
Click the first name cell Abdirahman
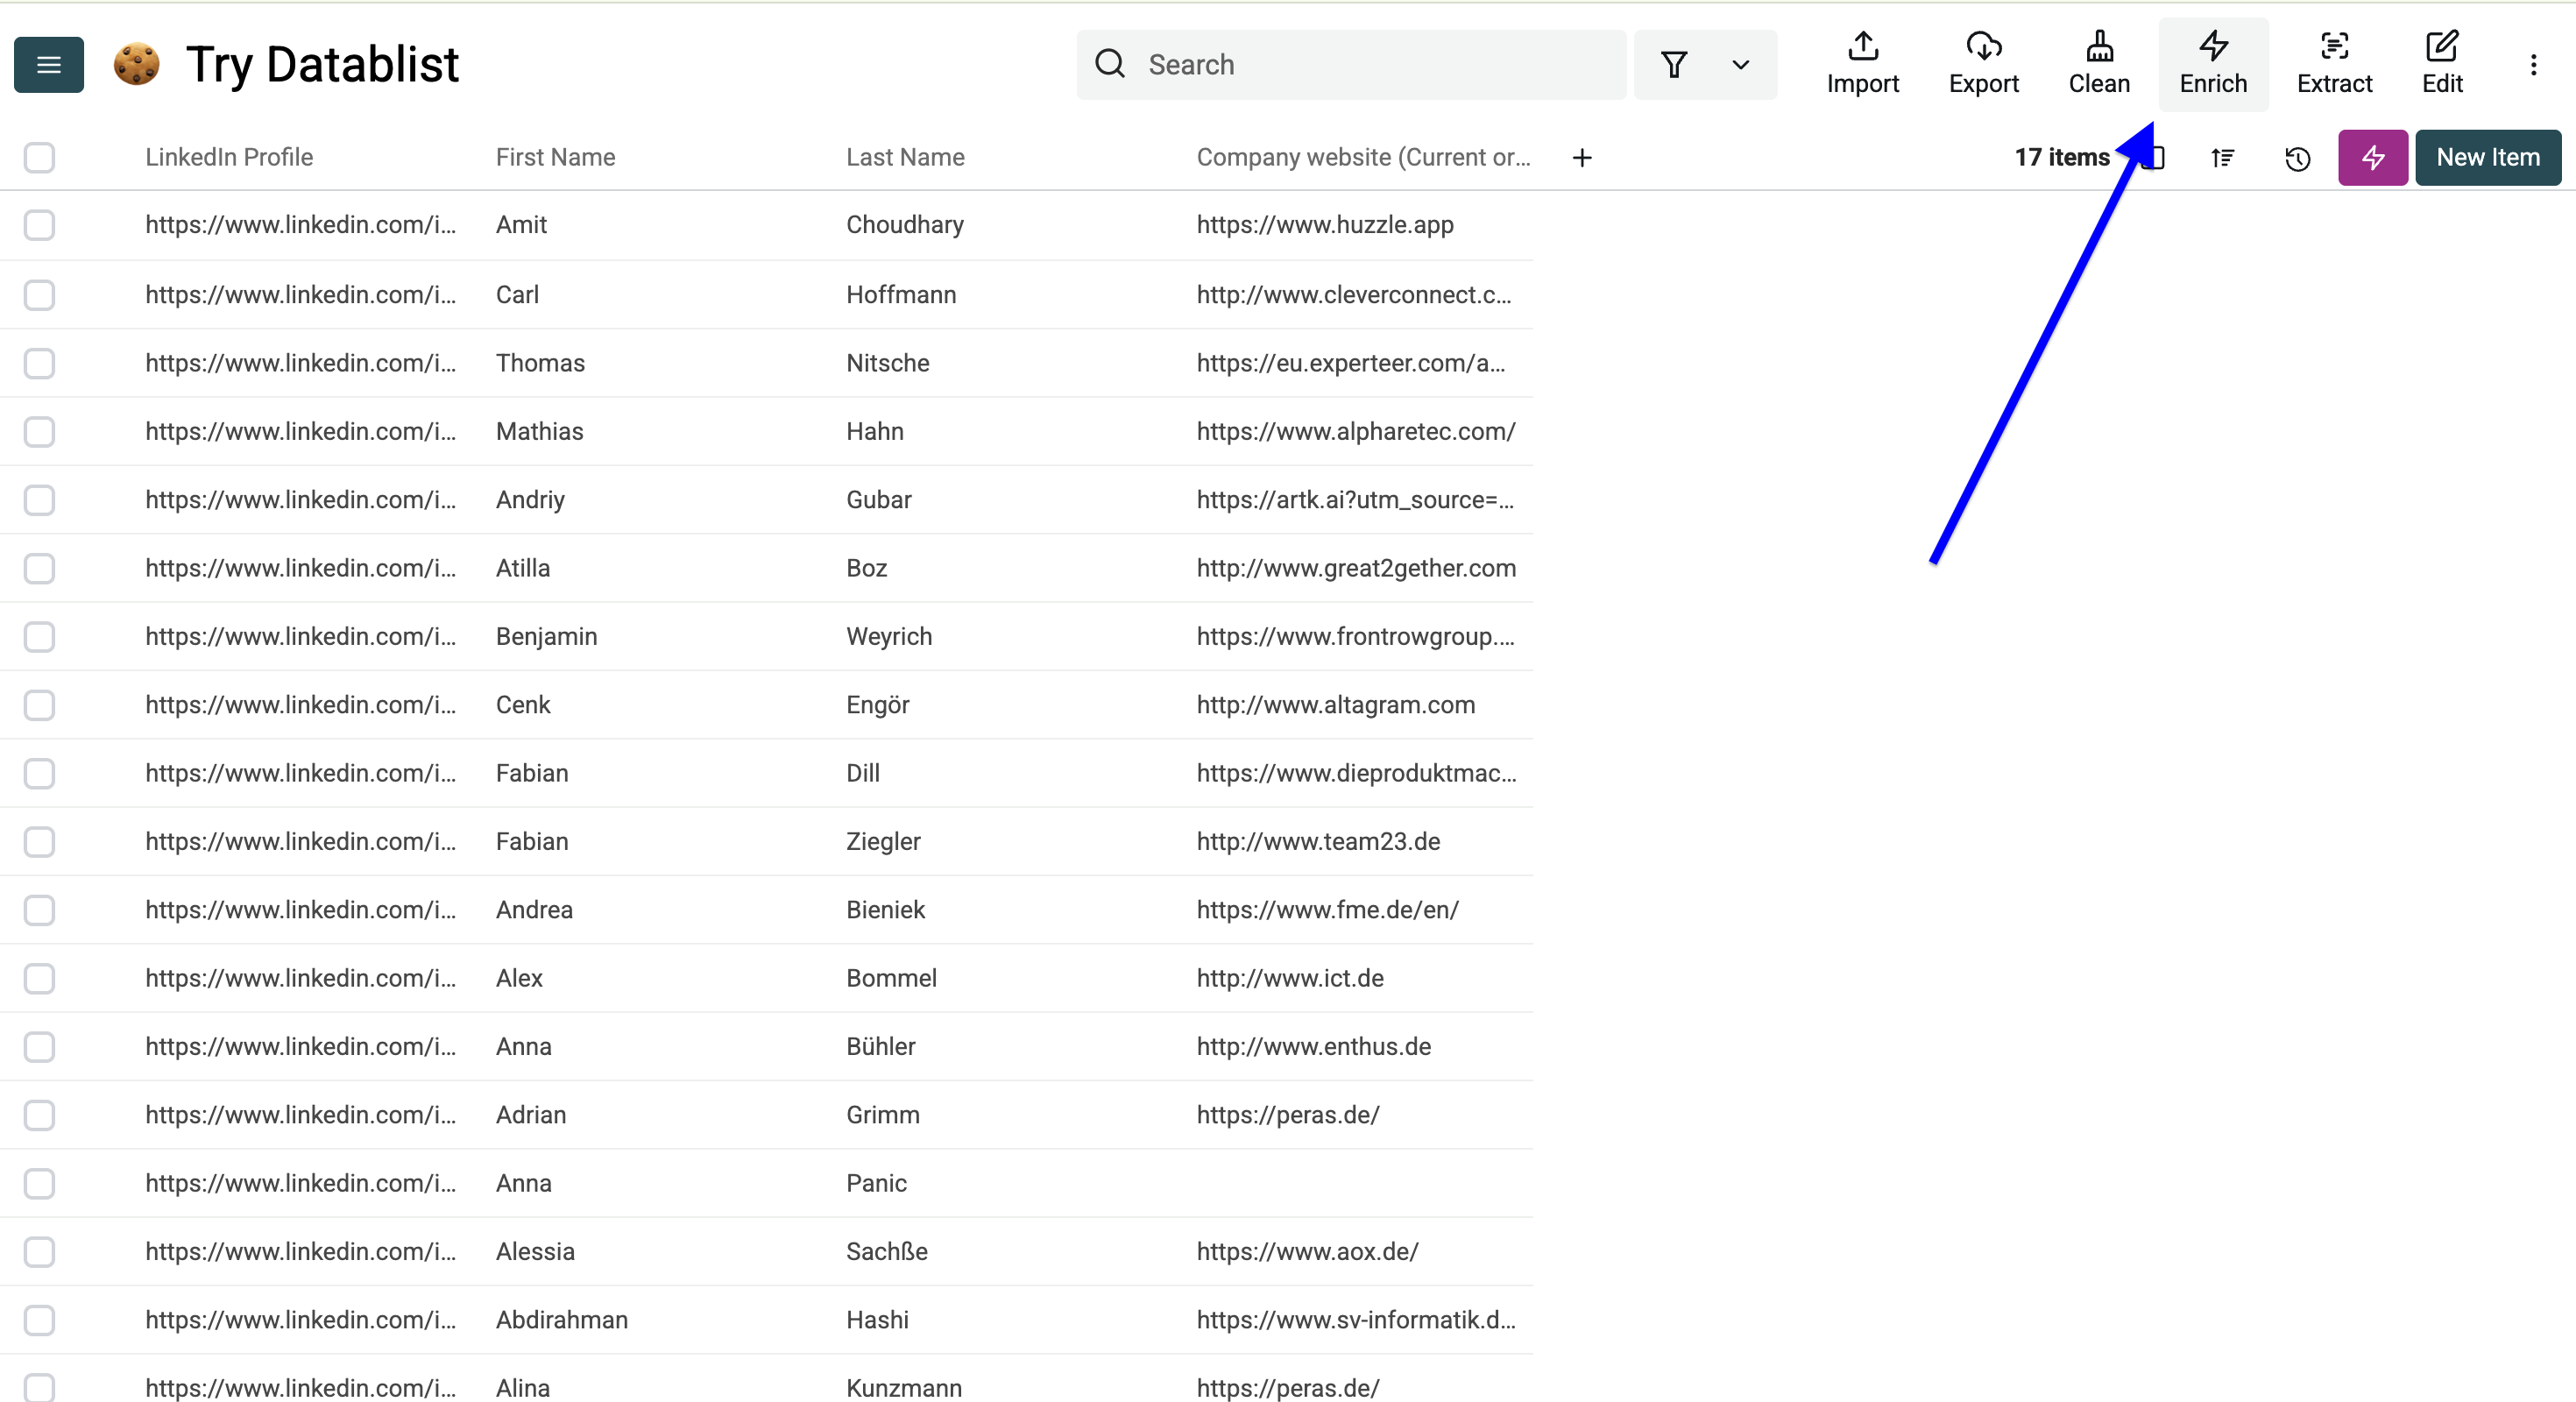pyautogui.click(x=562, y=1320)
